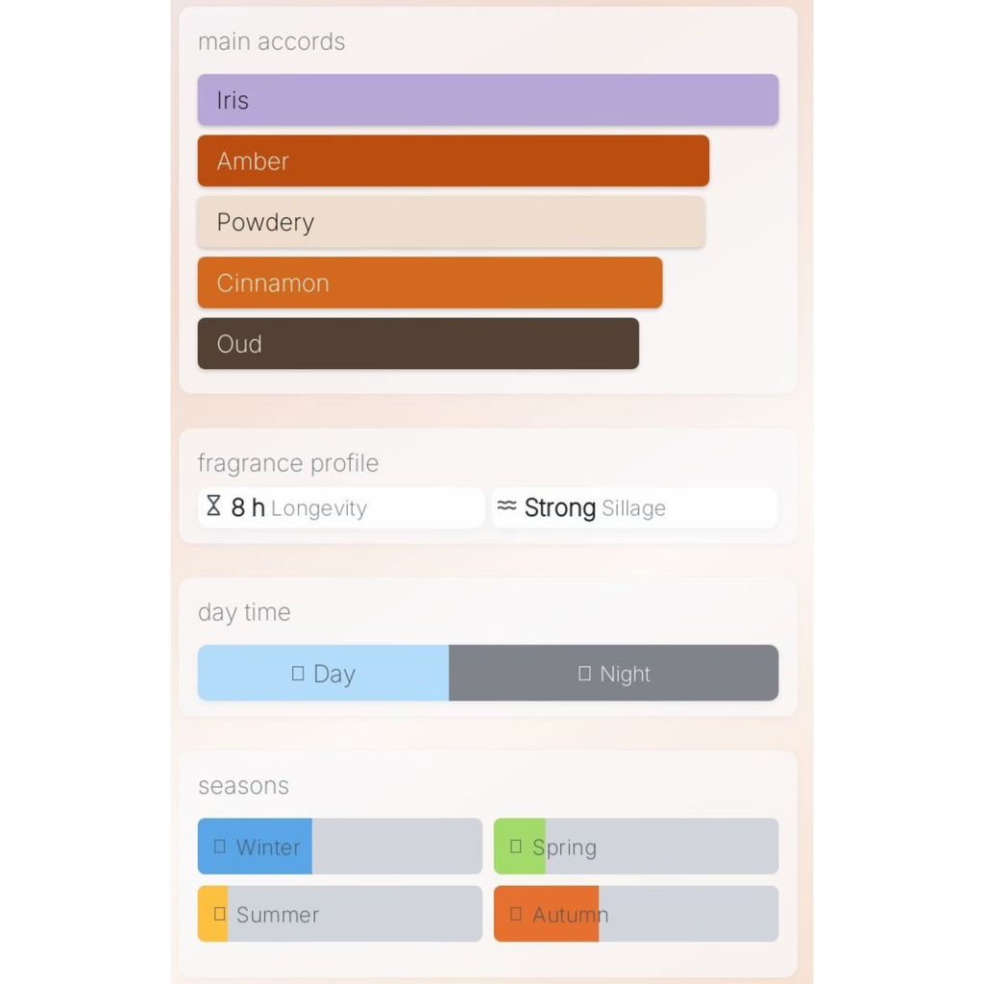Select the Iris accord bar
The height and width of the screenshot is (984, 984).
click(487, 100)
